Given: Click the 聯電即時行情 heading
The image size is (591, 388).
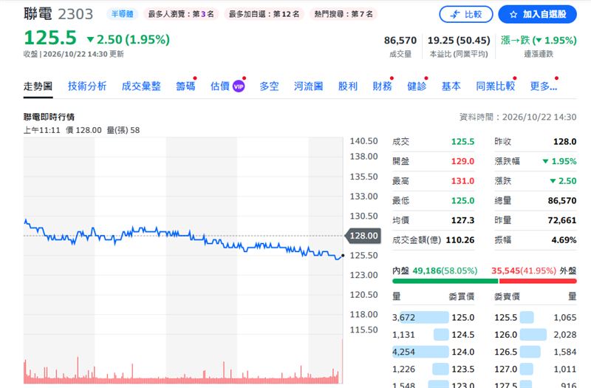Looking at the screenshot, I should click(49, 117).
